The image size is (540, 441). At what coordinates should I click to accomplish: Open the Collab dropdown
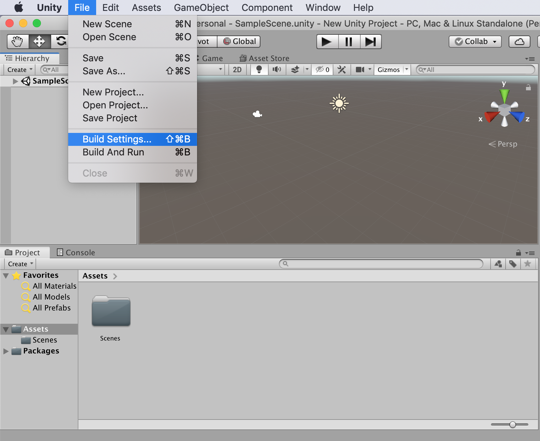[475, 42]
